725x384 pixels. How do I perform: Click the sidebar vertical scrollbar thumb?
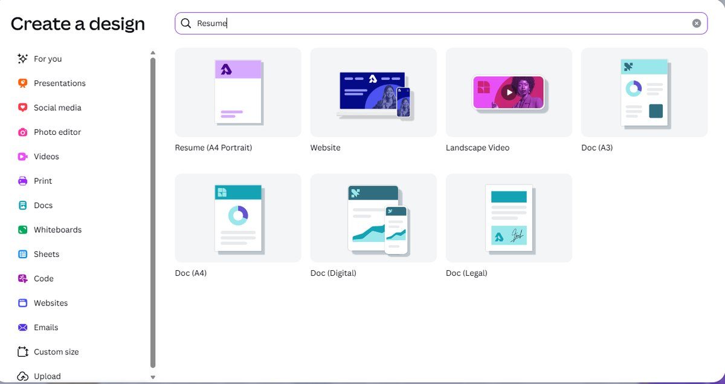pos(153,212)
